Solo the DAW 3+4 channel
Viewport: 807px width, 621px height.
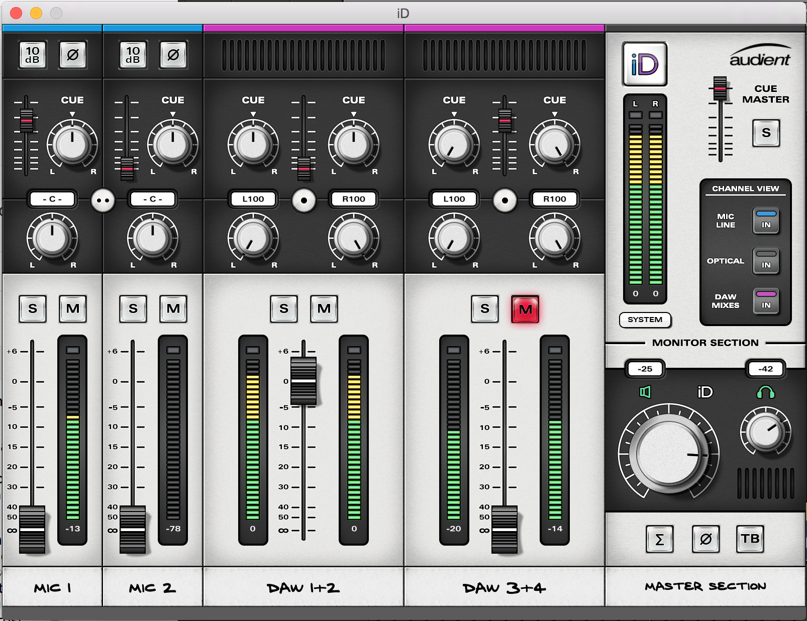pos(485,308)
